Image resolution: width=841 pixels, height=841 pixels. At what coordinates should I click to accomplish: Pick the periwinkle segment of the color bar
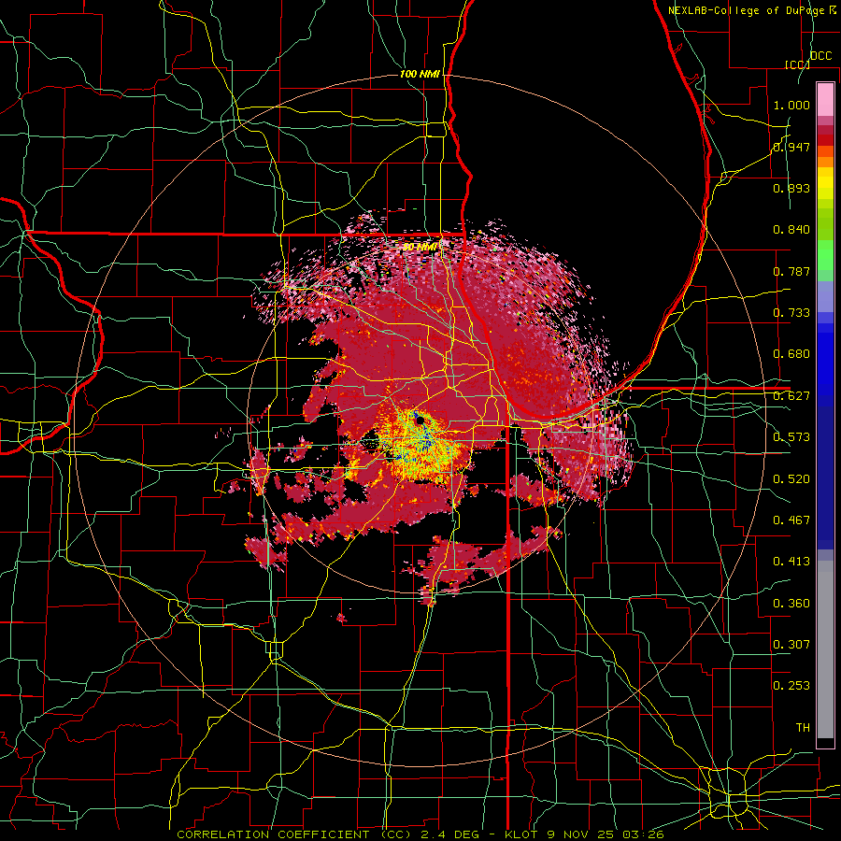[825, 296]
